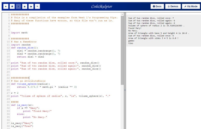Open a file with the folder icon
The width and height of the screenshot is (201, 129).
click(x=31, y=7)
